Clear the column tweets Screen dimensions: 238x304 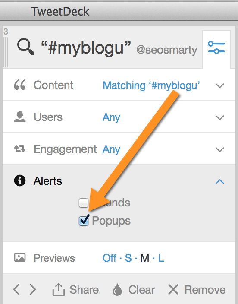tap(133, 289)
